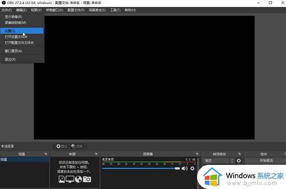The height and width of the screenshot is (189, 286).
Task: Click the 未选择源 status label
Action: (7, 146)
